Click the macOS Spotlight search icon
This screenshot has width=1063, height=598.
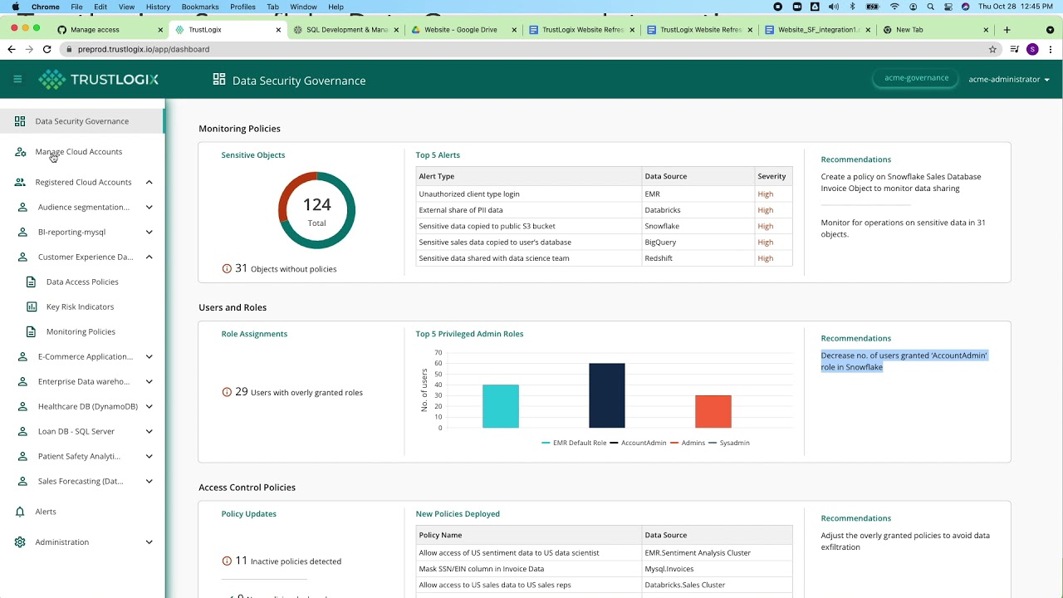(930, 7)
